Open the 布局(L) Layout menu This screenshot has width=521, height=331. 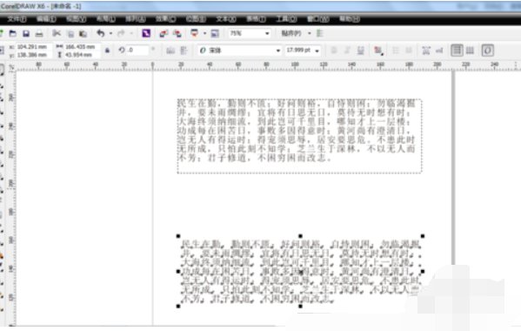click(x=105, y=19)
